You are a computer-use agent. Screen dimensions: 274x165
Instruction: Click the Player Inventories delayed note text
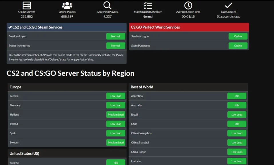66,57
